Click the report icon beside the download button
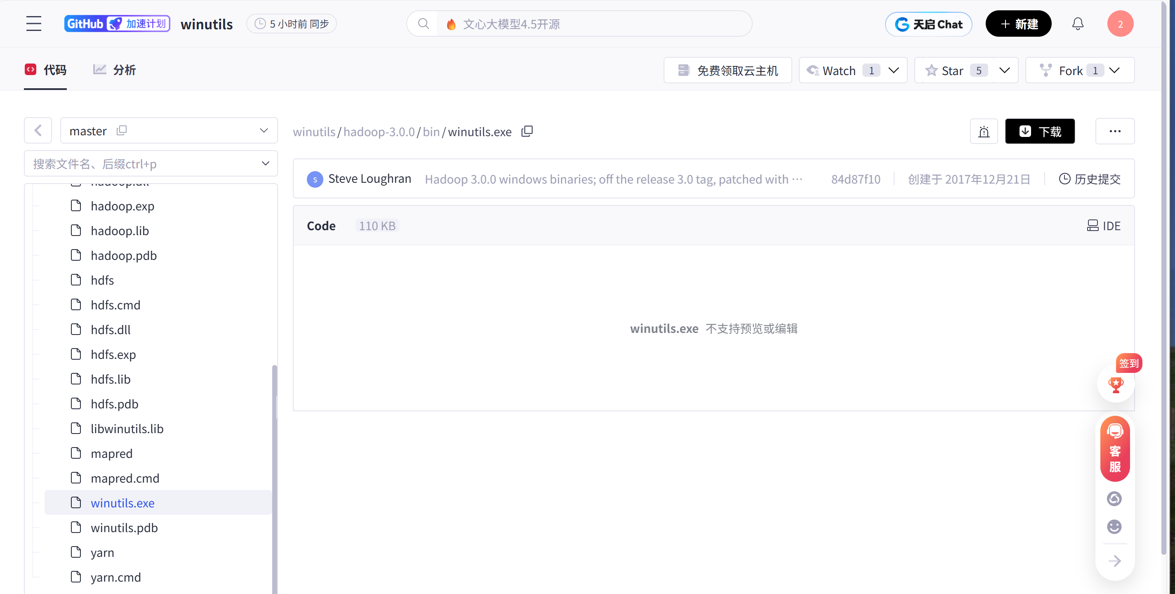Image resolution: width=1175 pixels, height=594 pixels. 984,132
